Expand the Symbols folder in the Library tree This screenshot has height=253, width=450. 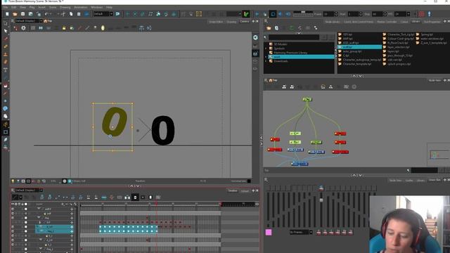266,48
